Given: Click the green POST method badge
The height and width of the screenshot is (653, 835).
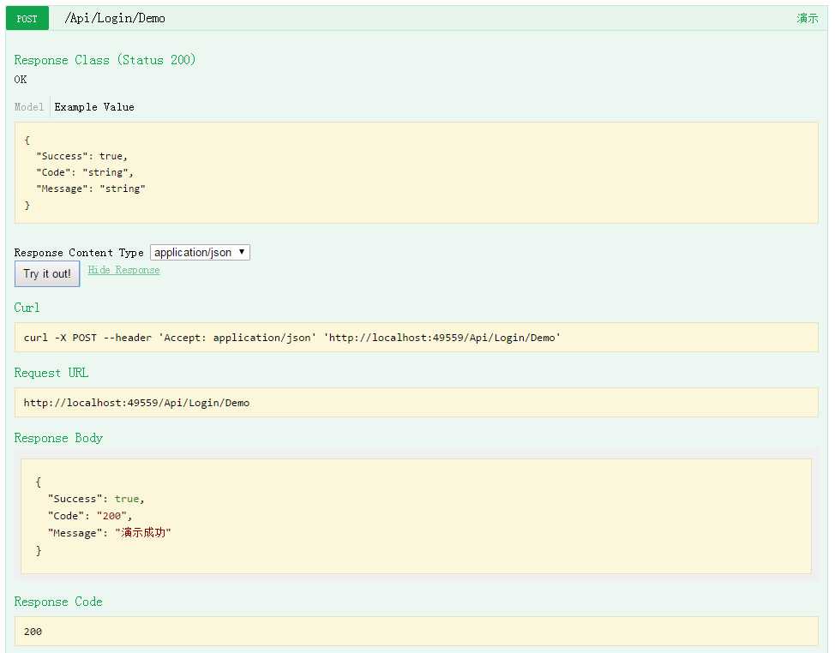Looking at the screenshot, I should [27, 19].
